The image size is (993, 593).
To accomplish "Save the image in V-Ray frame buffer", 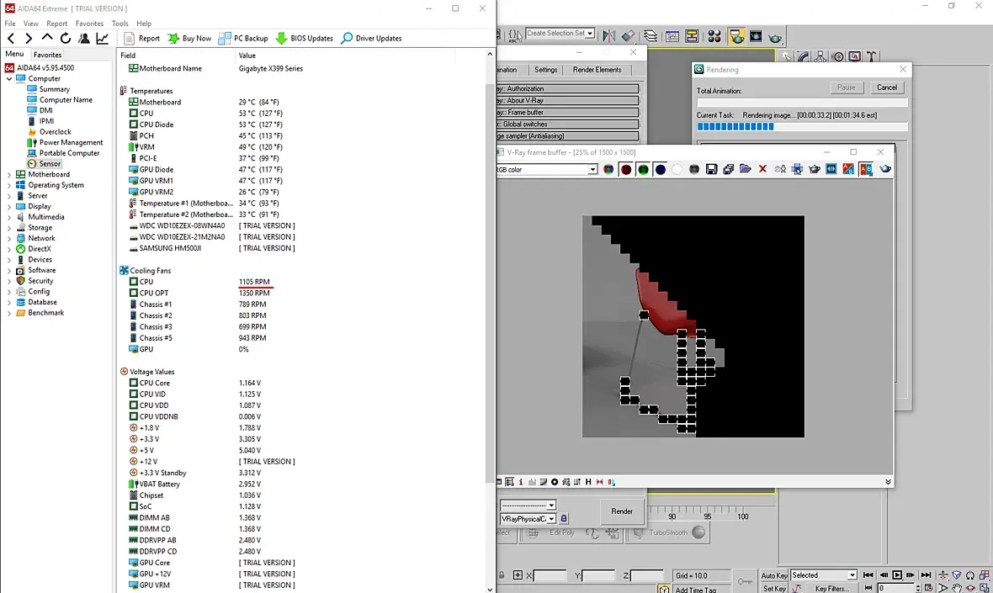I will pyautogui.click(x=711, y=170).
